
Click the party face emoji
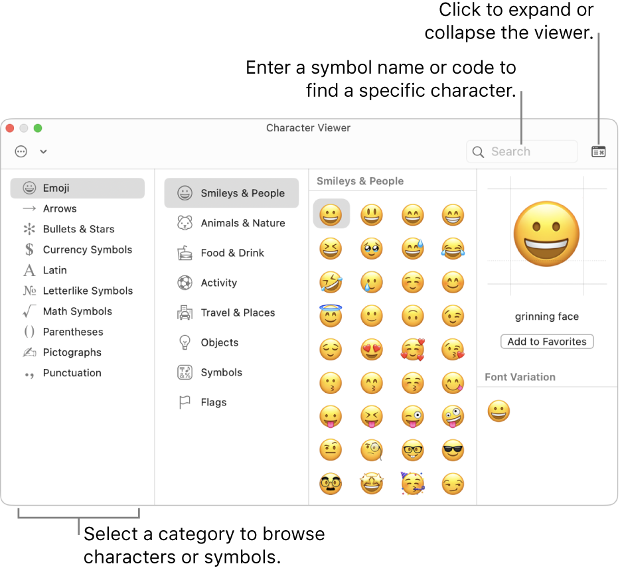(x=413, y=483)
